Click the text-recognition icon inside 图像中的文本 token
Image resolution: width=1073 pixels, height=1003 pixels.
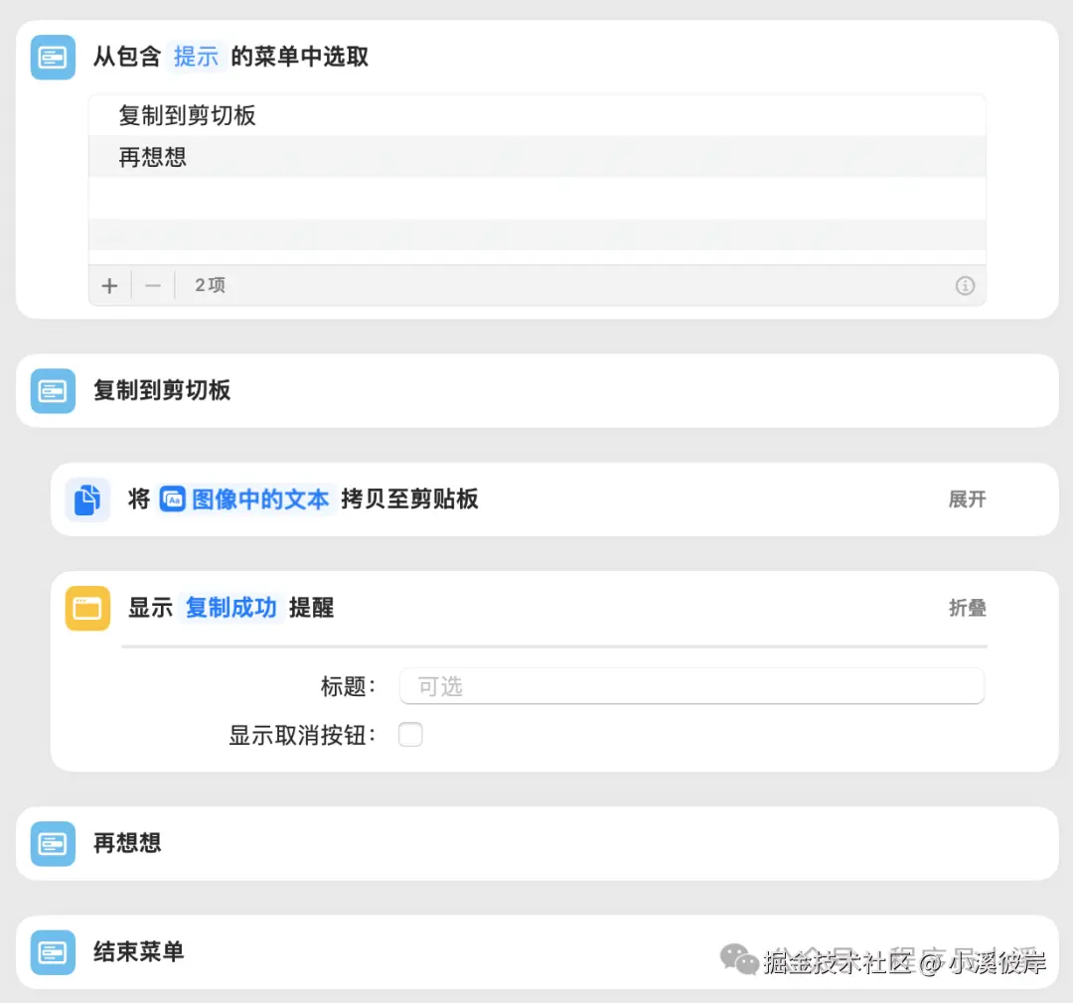click(173, 500)
